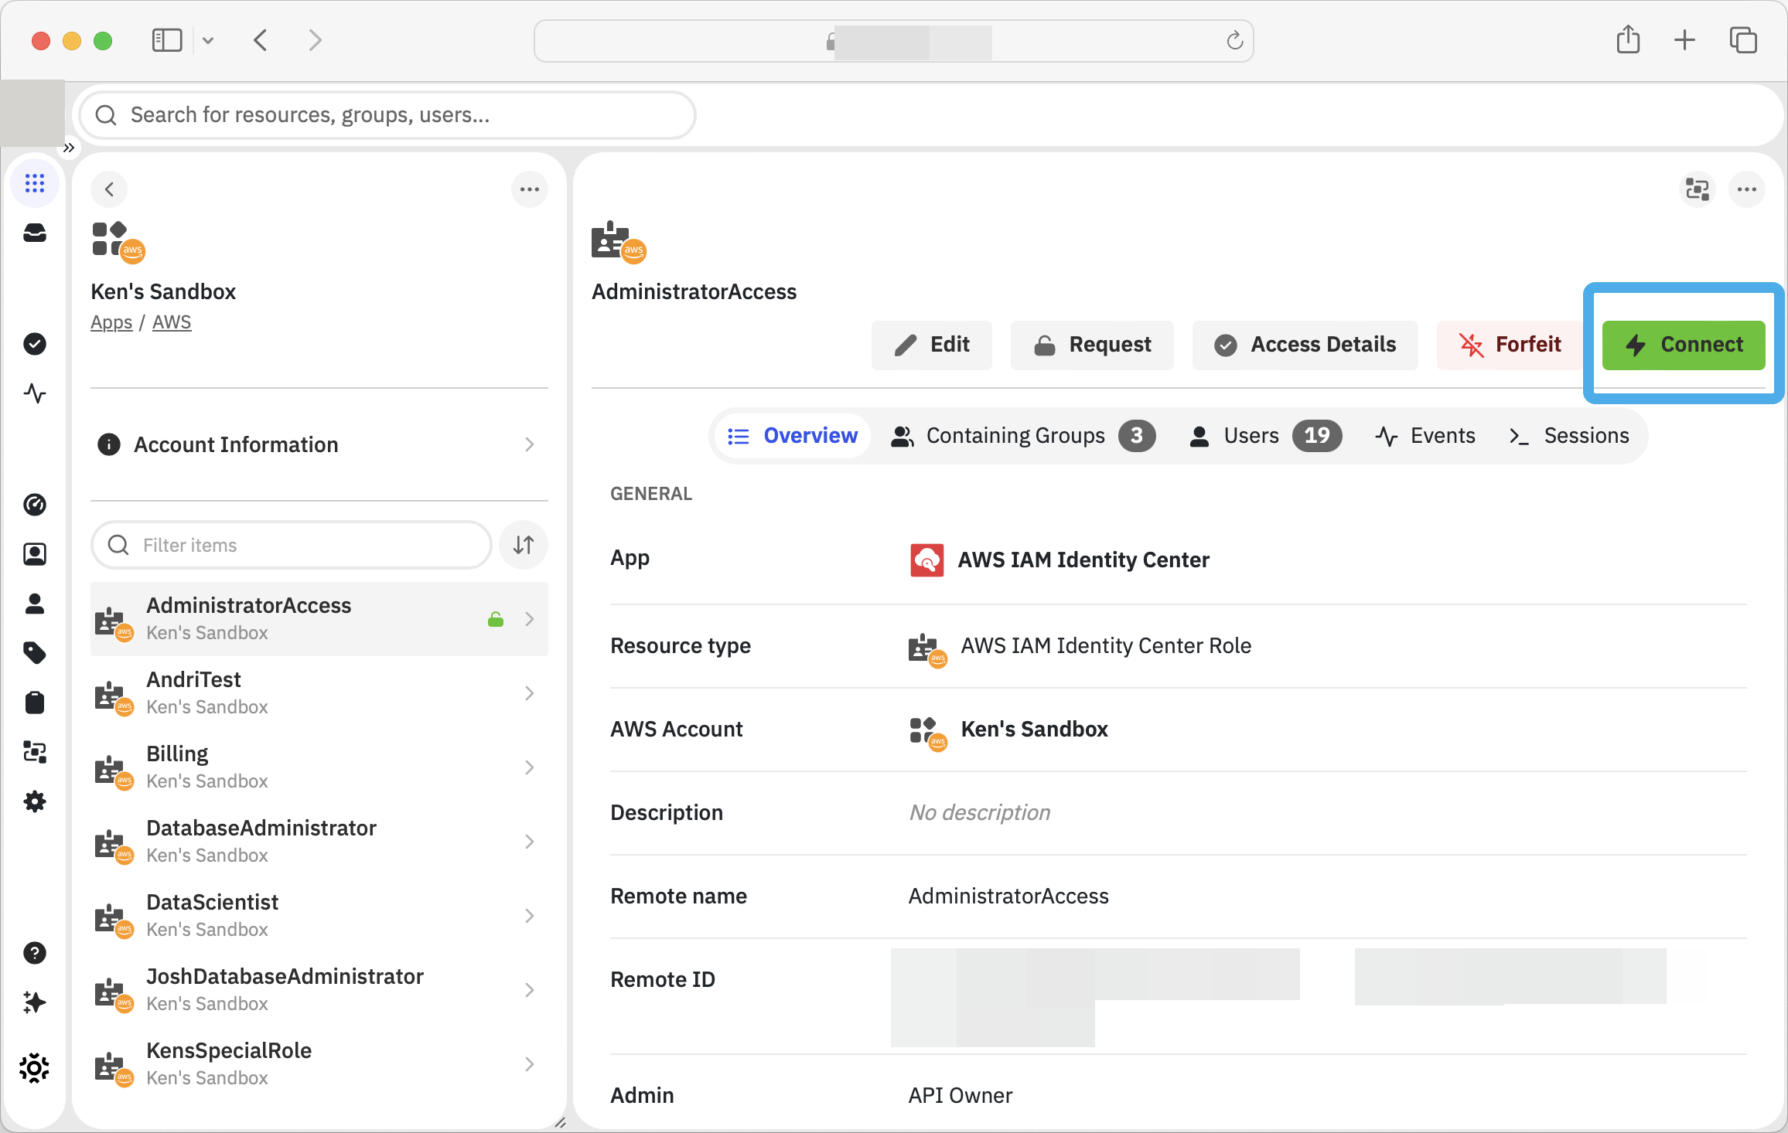Click the Filter items field

click(x=292, y=545)
